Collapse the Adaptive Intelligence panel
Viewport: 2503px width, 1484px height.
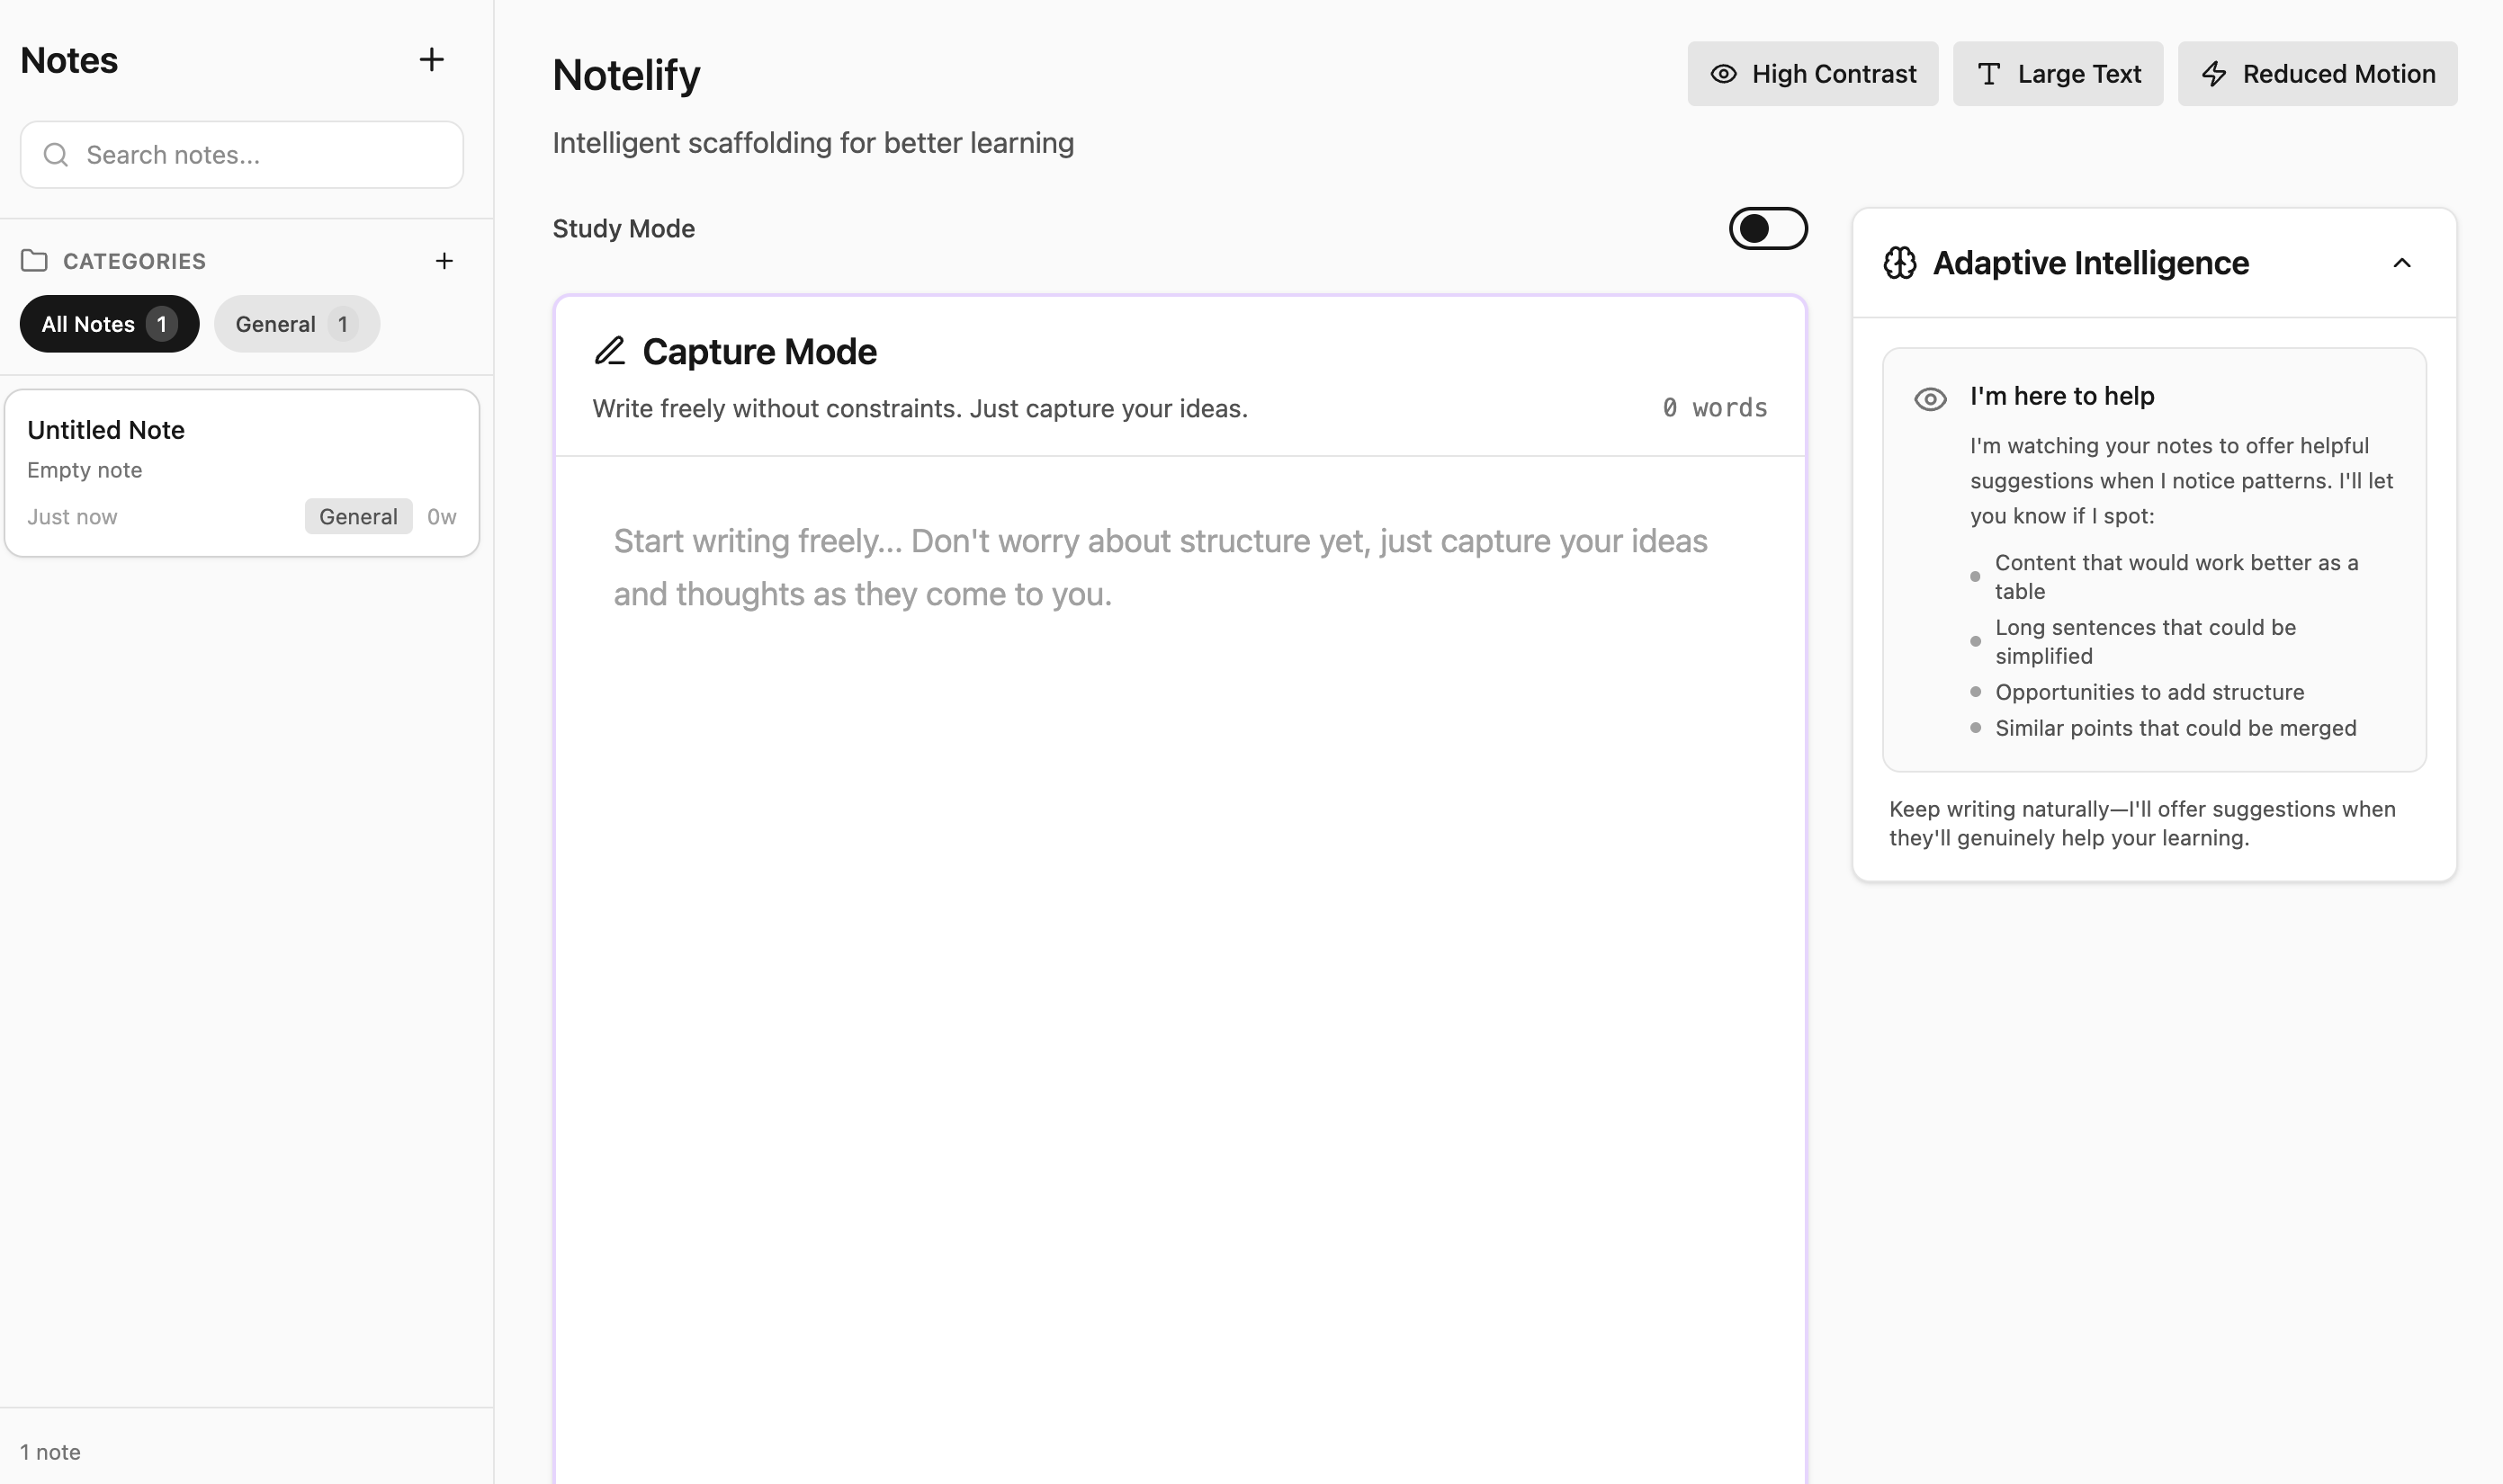coord(2404,263)
